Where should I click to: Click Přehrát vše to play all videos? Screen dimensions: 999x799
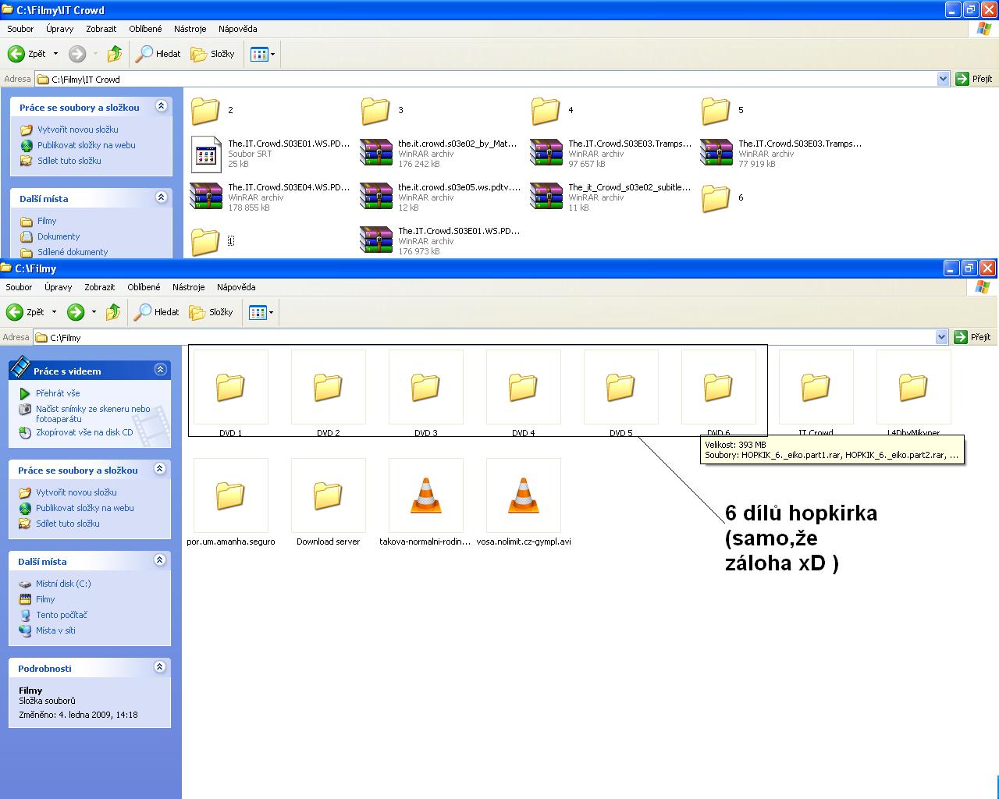point(58,393)
